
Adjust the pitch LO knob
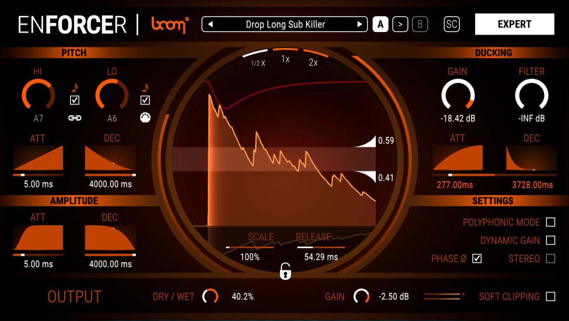coord(112,95)
